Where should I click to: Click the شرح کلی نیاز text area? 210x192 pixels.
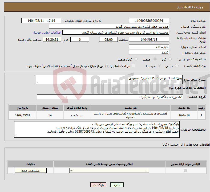click(x=109, y=80)
